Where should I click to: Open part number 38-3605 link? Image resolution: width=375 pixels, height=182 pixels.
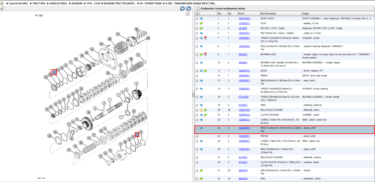pyautogui.click(x=243, y=28)
